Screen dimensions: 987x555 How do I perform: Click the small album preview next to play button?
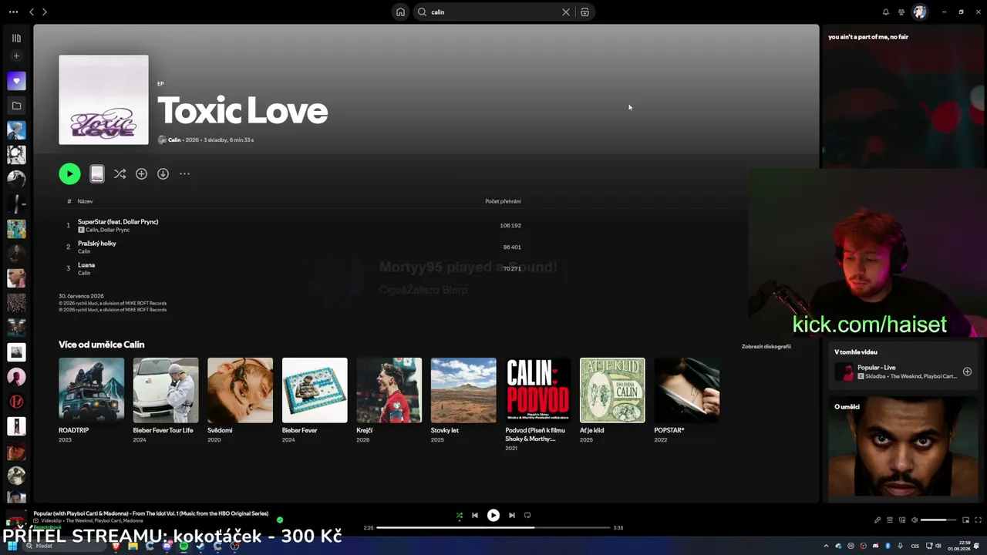pyautogui.click(x=96, y=174)
